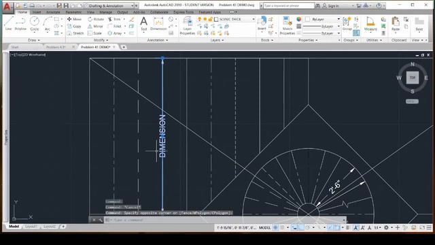Viewport: 435px width, 245px height.
Task: Click the Plot print icon in quick access toolbar
Action: pos(32,5)
